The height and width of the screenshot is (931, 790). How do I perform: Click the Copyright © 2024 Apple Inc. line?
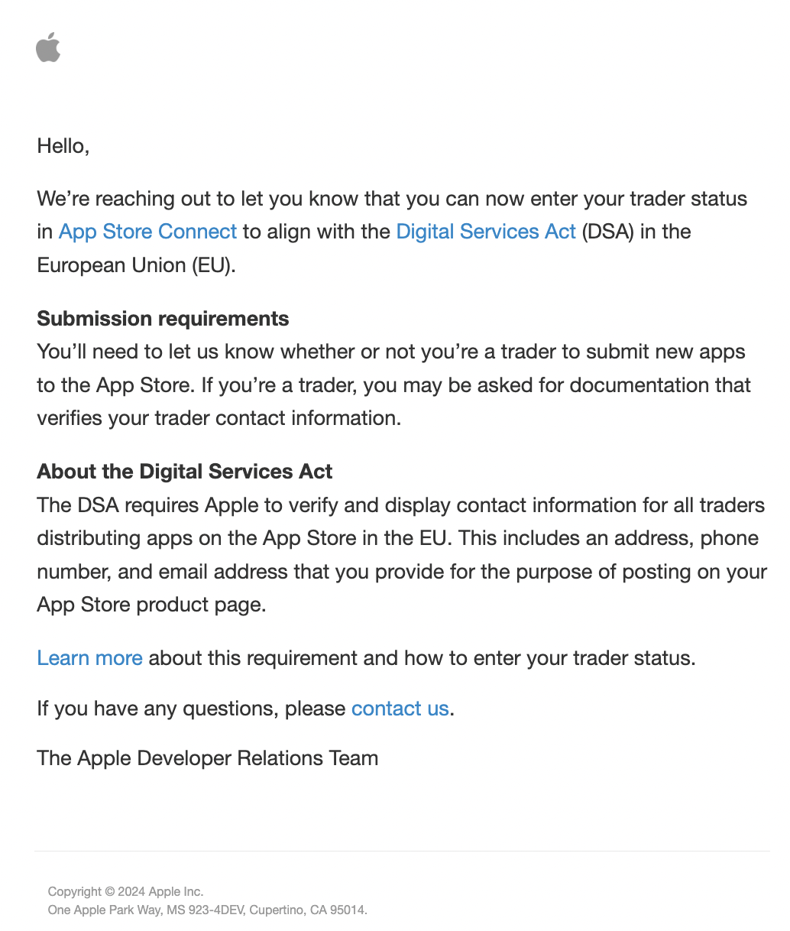[125, 891]
